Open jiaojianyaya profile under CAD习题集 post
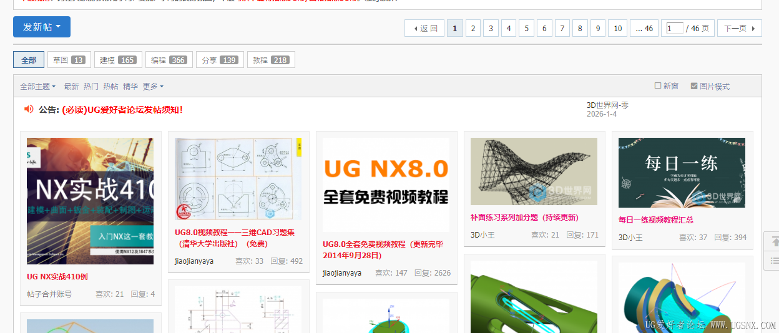Image resolution: width=779 pixels, height=333 pixels. [x=194, y=261]
